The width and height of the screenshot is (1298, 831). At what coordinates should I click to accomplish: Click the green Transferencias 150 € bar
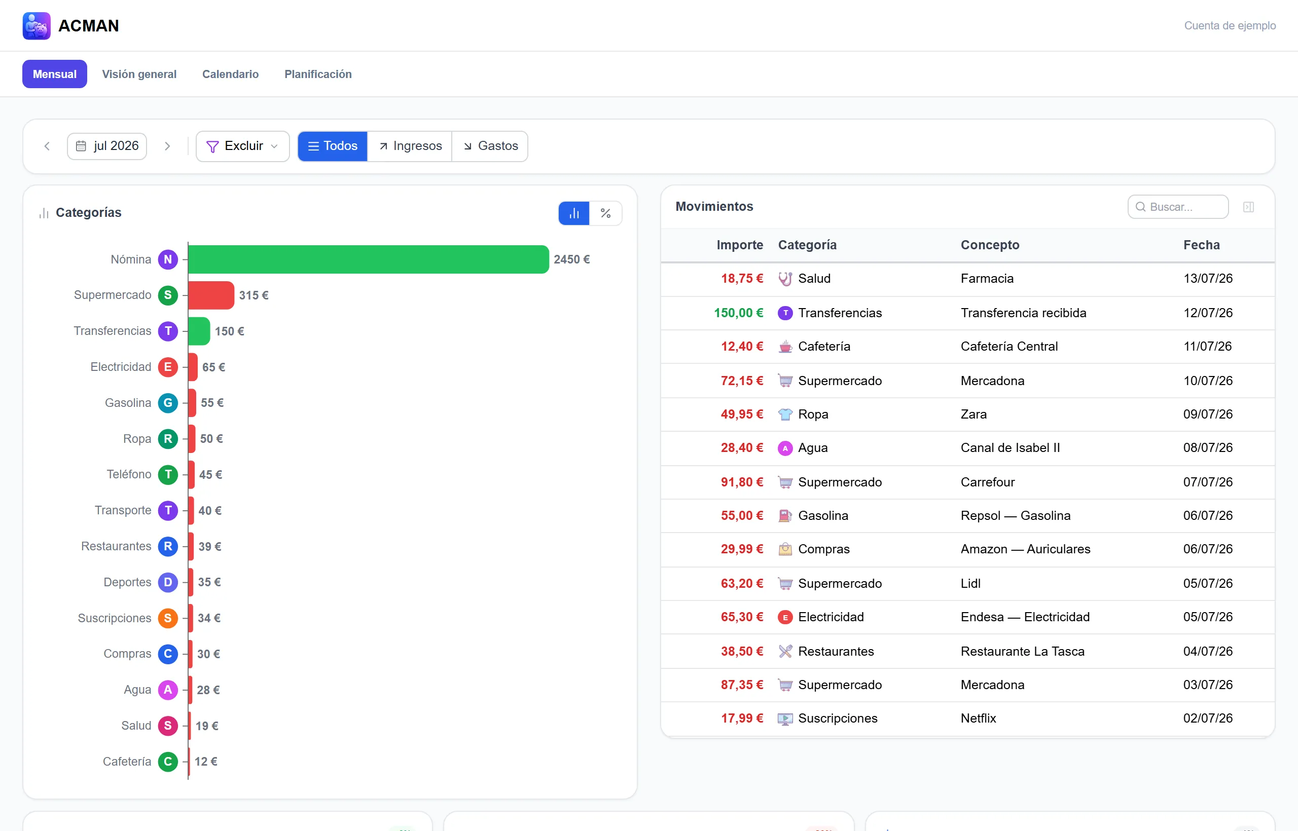[199, 331]
